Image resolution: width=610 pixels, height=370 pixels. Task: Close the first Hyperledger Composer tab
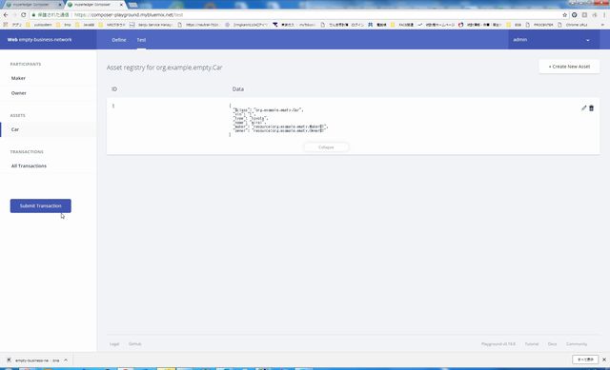pos(60,5)
